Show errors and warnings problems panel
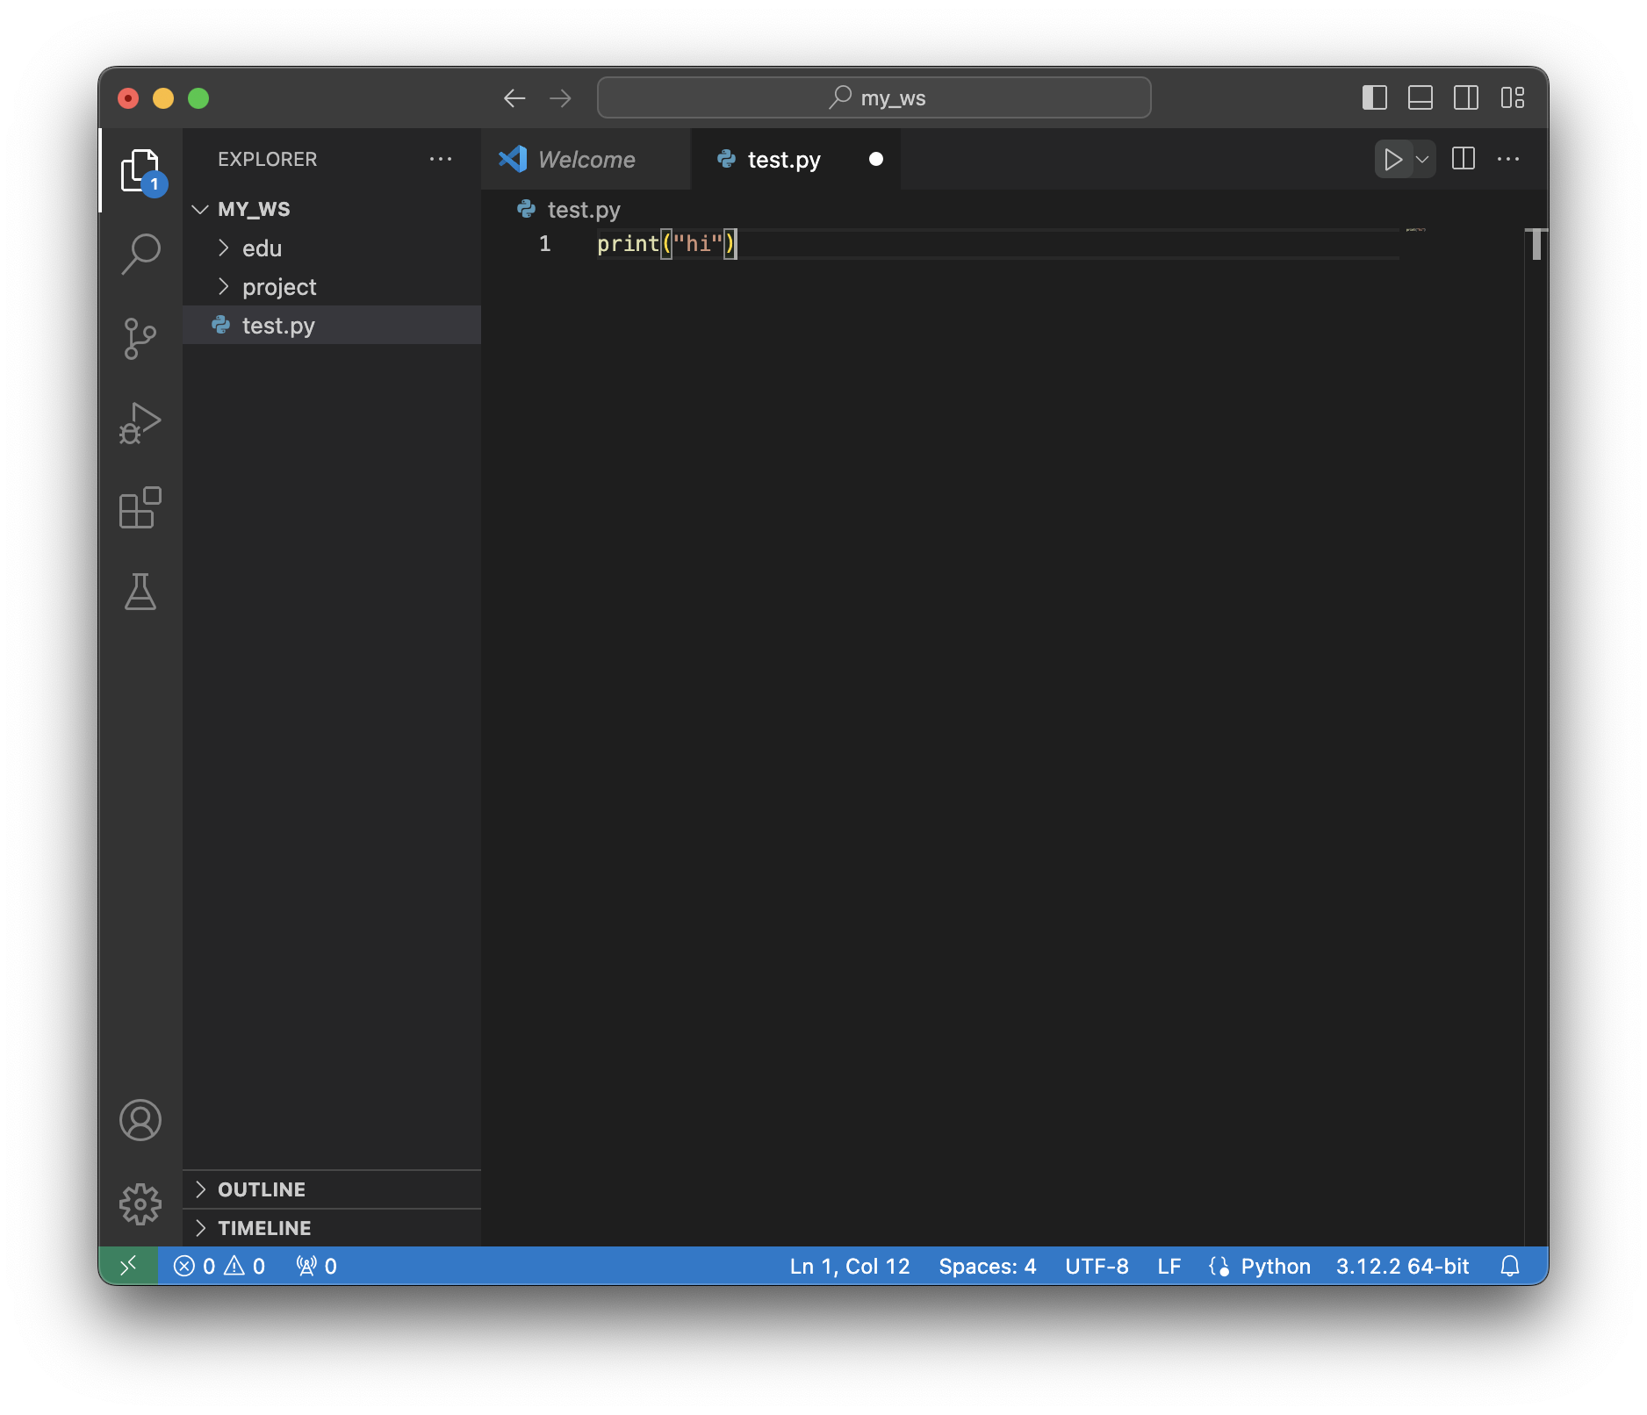 (x=219, y=1266)
